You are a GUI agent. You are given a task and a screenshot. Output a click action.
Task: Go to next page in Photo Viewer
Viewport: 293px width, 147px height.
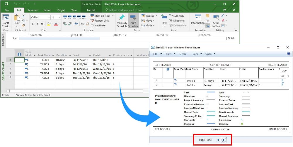[224, 140]
